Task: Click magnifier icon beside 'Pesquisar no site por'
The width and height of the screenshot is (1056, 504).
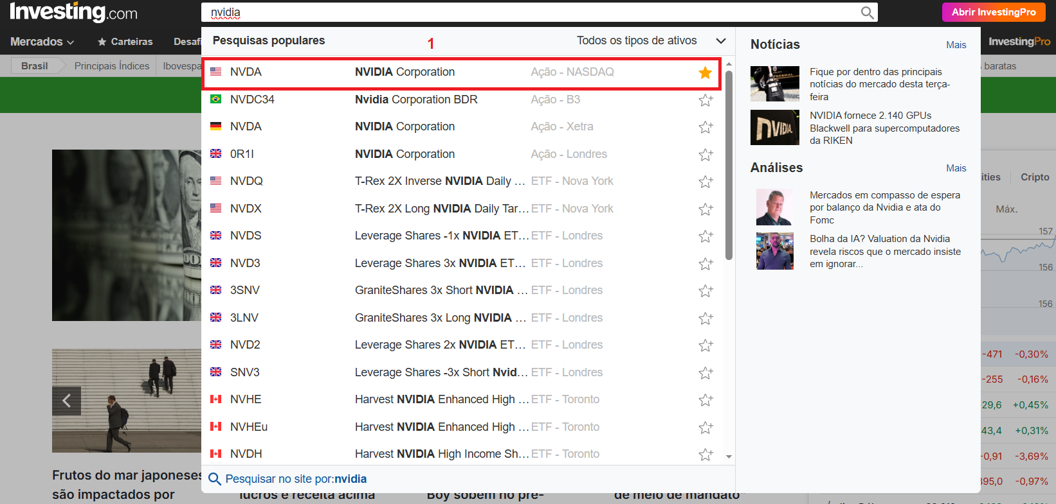Action: point(215,479)
